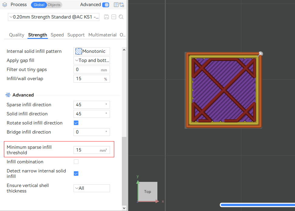
Task: Click the Filter out tiny gaps label
Action: tap(27, 70)
